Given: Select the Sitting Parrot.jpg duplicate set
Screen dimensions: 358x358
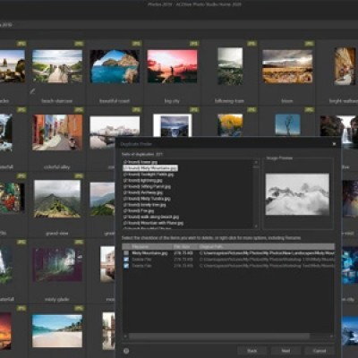Looking at the screenshot, I should tap(147, 186).
